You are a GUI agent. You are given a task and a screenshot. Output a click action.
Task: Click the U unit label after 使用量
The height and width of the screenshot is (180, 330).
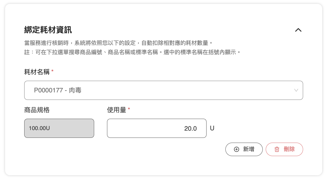tap(212, 128)
